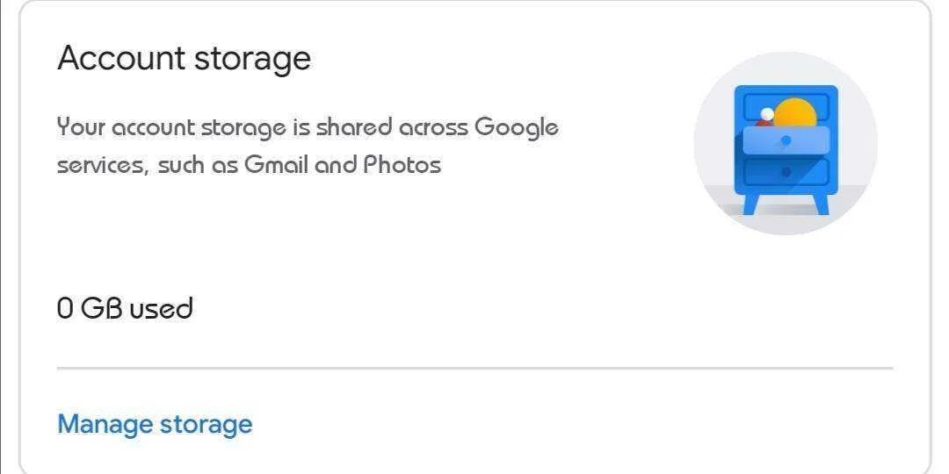Click the open middle drawer of the cabinet

click(786, 140)
